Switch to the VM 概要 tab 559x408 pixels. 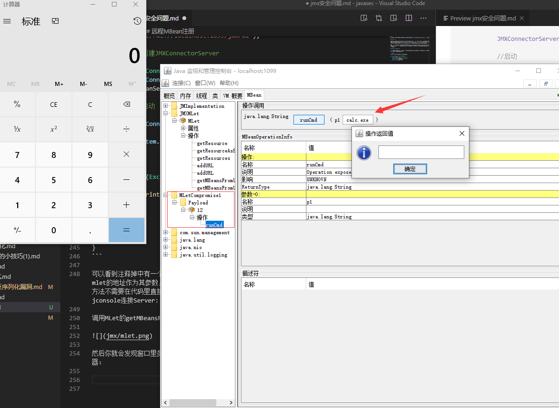click(x=233, y=96)
